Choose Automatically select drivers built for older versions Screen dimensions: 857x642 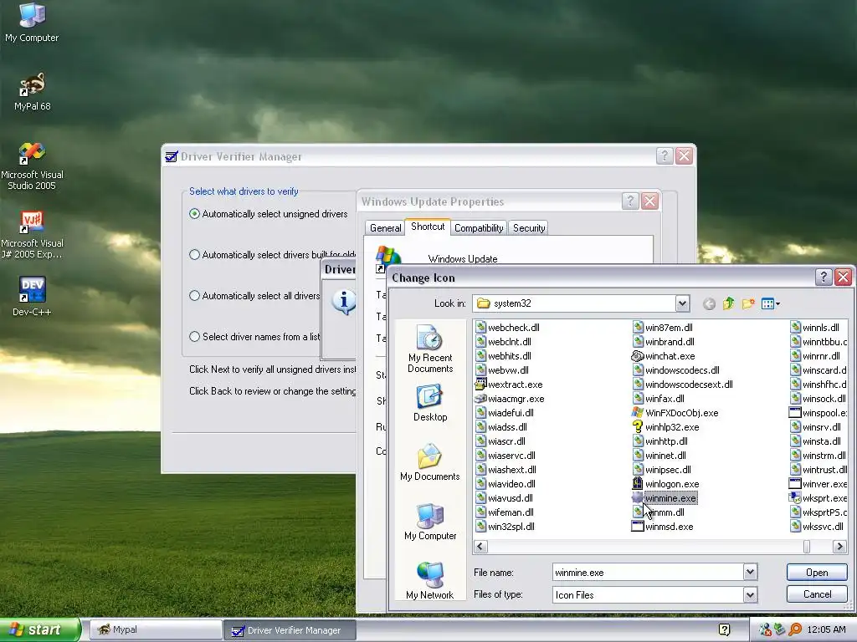pyautogui.click(x=272, y=254)
